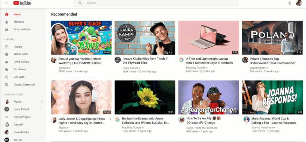Play the sunflower Behind-the-Scenes thumbnail
Viewport: 306px width, 142px height.
145,98
